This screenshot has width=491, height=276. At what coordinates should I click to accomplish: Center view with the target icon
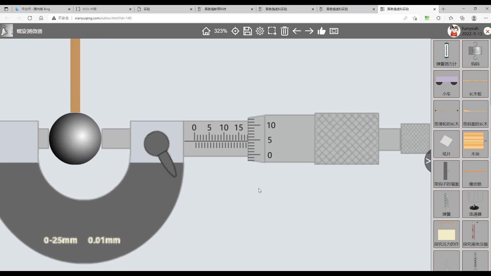pyautogui.click(x=235, y=31)
